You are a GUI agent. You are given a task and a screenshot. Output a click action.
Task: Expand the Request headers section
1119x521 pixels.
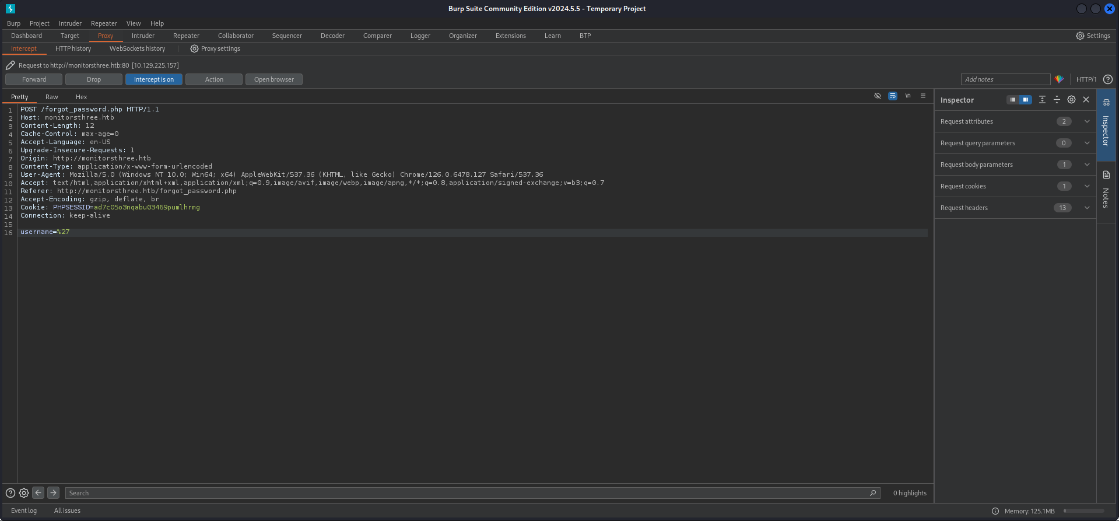tap(1087, 208)
